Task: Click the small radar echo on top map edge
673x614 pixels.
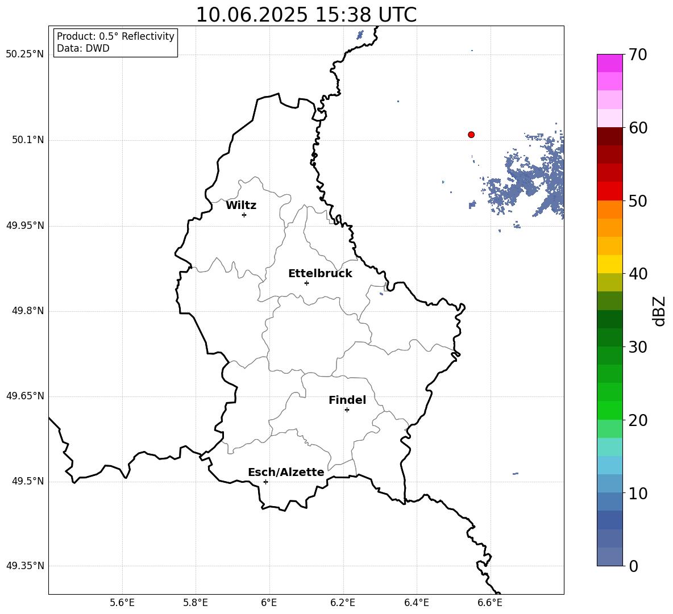Action: coord(360,34)
